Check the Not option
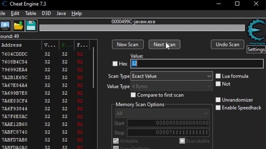Screen dimensions: 266x149 (218, 84)
